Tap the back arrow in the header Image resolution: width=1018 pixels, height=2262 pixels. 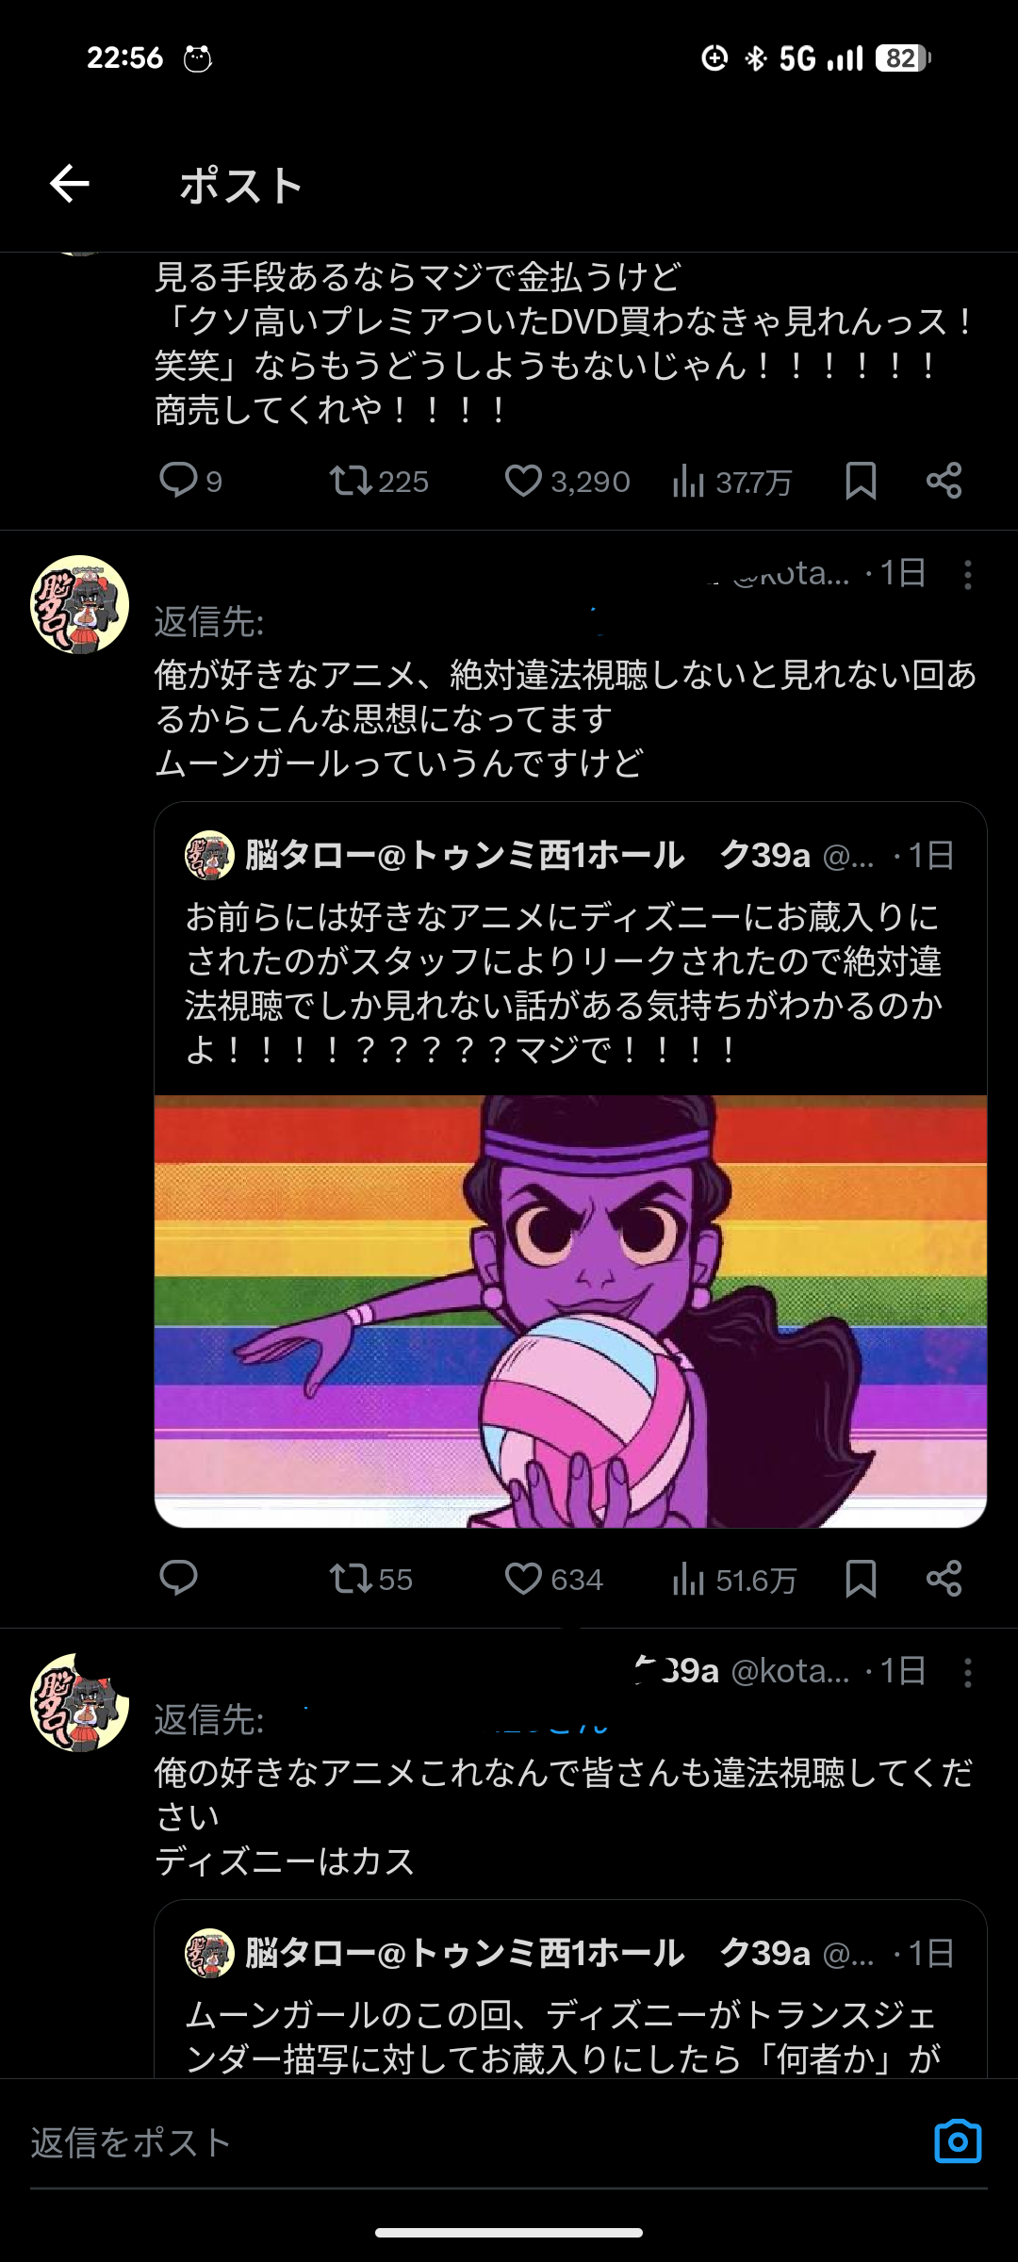(x=70, y=184)
